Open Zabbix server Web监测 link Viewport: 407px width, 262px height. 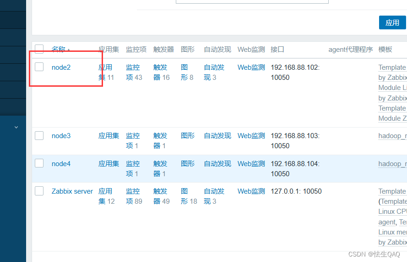(x=251, y=191)
